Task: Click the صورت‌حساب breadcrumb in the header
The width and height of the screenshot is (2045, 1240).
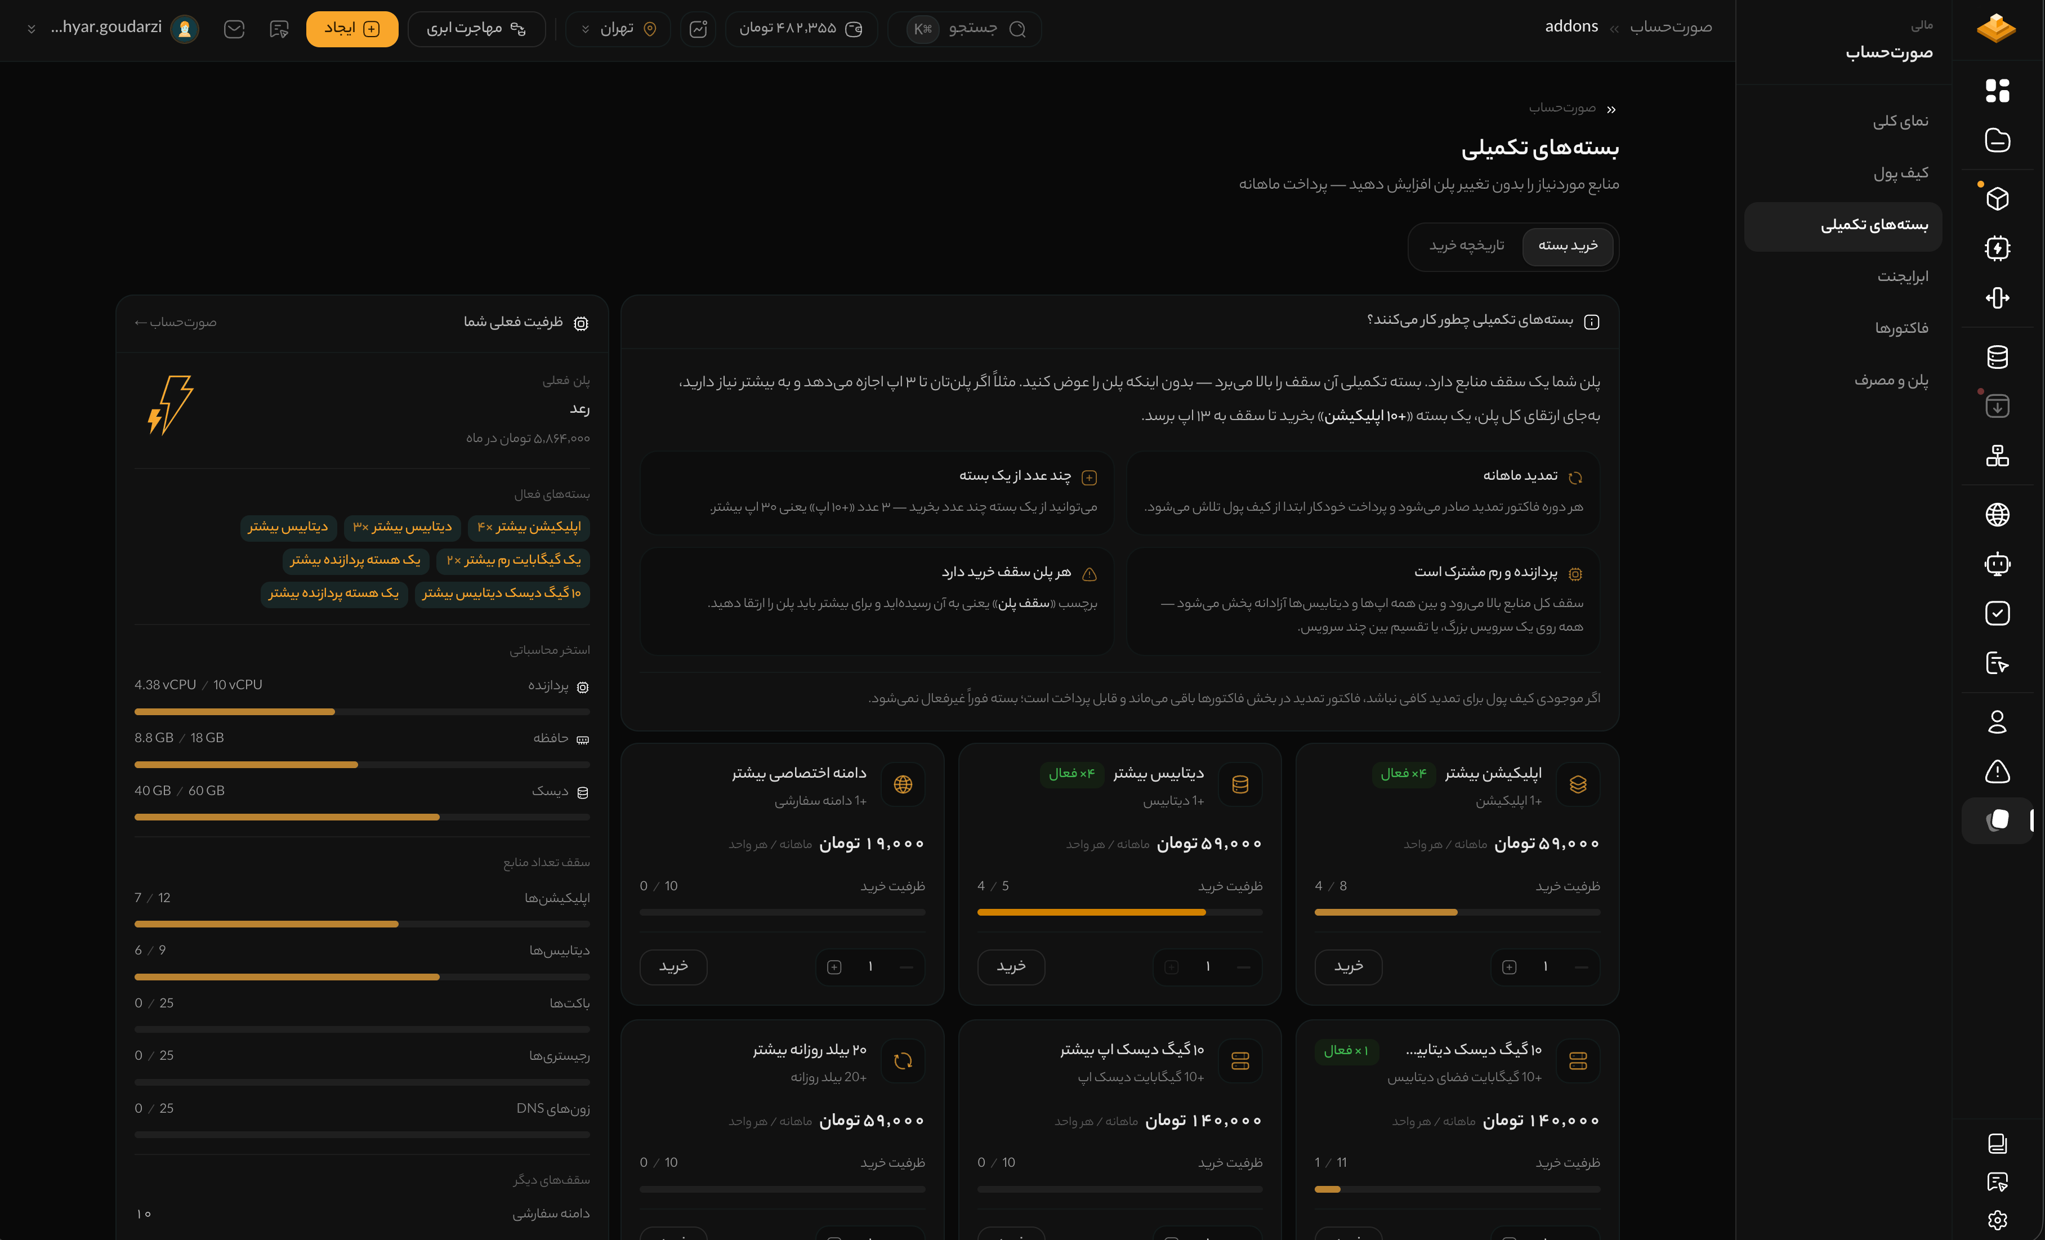Action: [1670, 26]
